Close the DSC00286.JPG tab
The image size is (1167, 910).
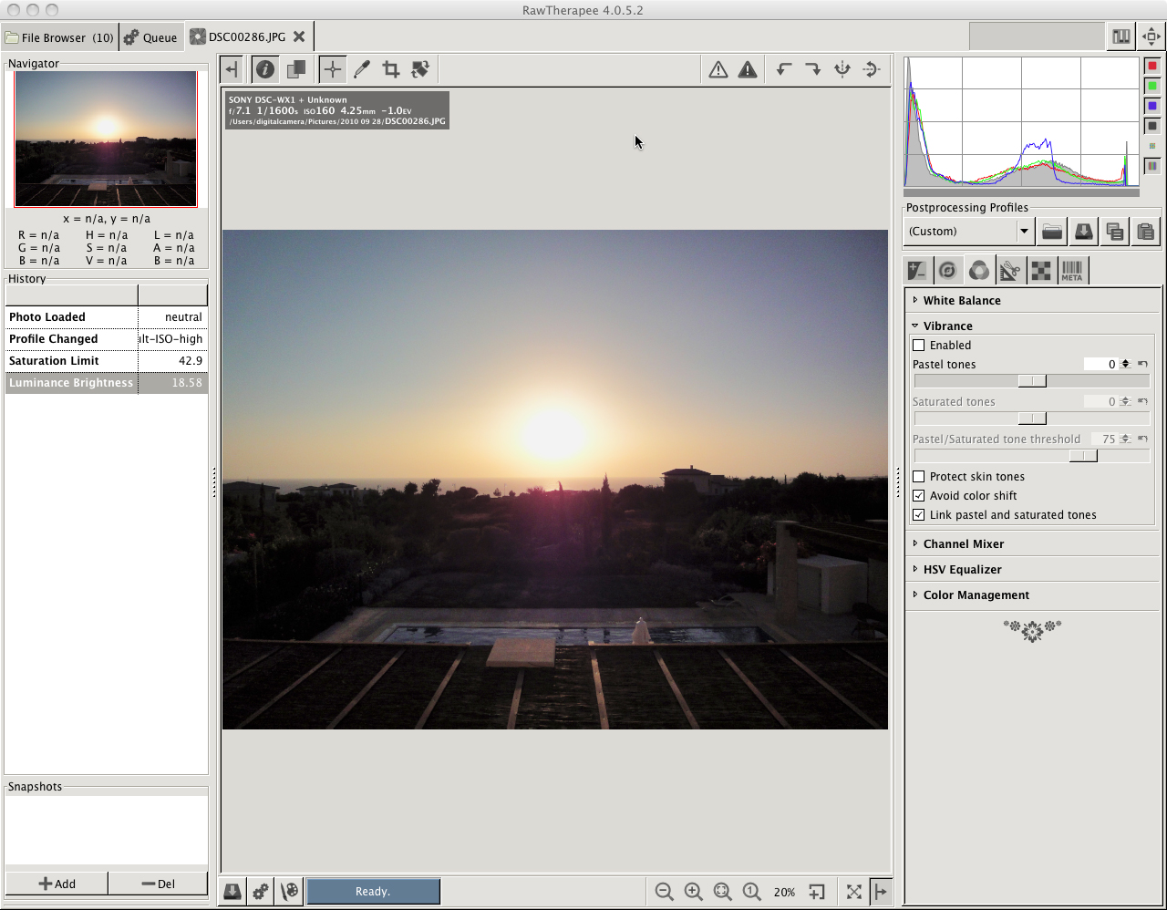tap(299, 36)
